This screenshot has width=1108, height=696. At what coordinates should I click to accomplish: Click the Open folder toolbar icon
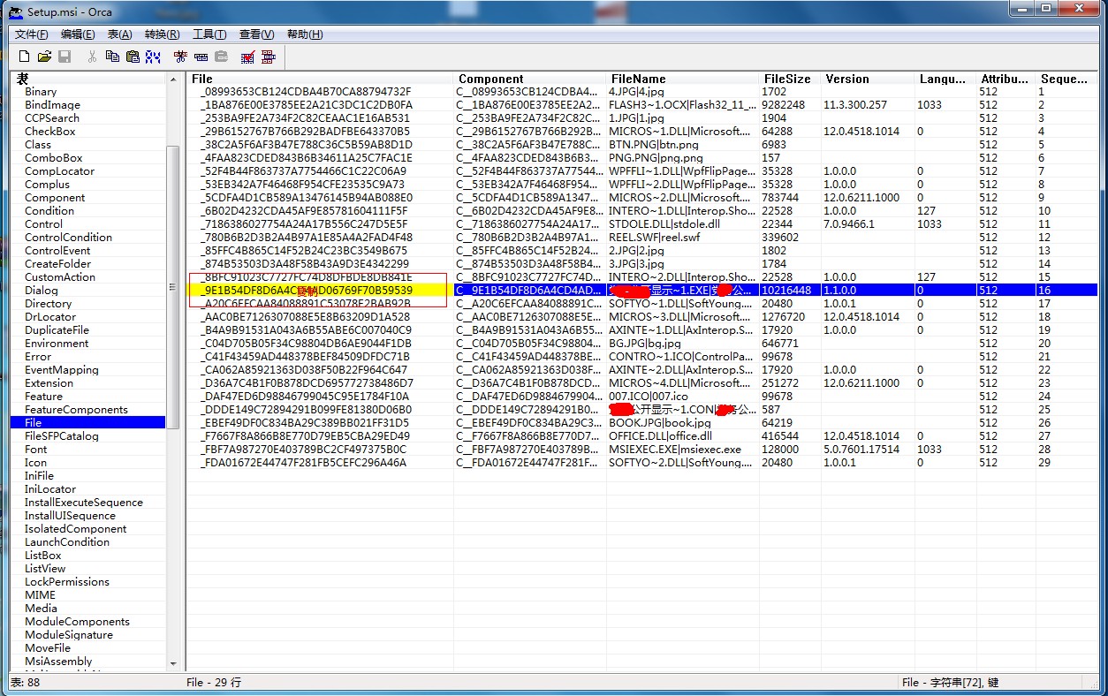pyautogui.click(x=44, y=57)
